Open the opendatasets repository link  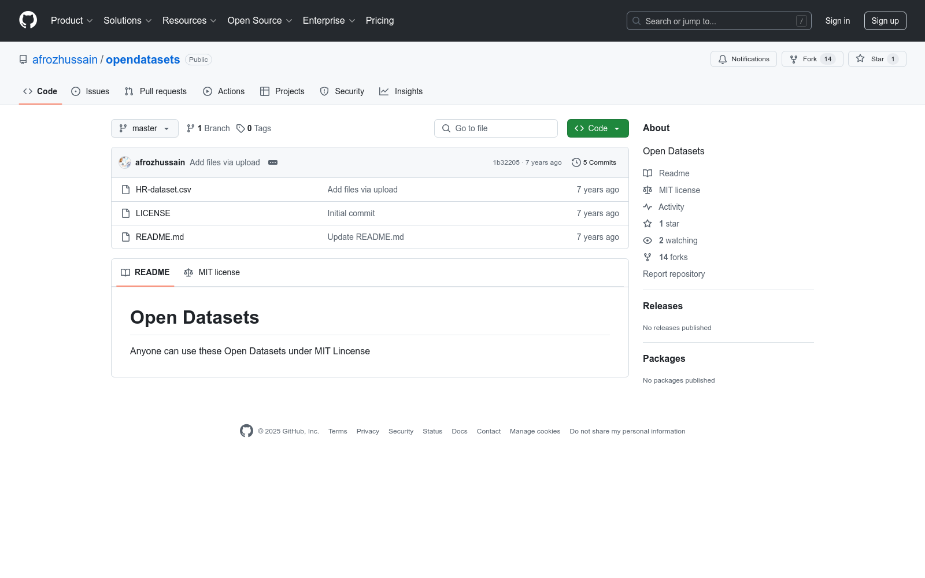(143, 60)
